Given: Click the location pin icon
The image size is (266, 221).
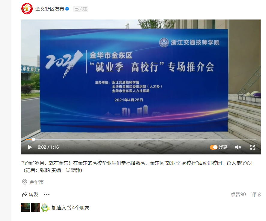Looking at the screenshot, I should point(25,182).
